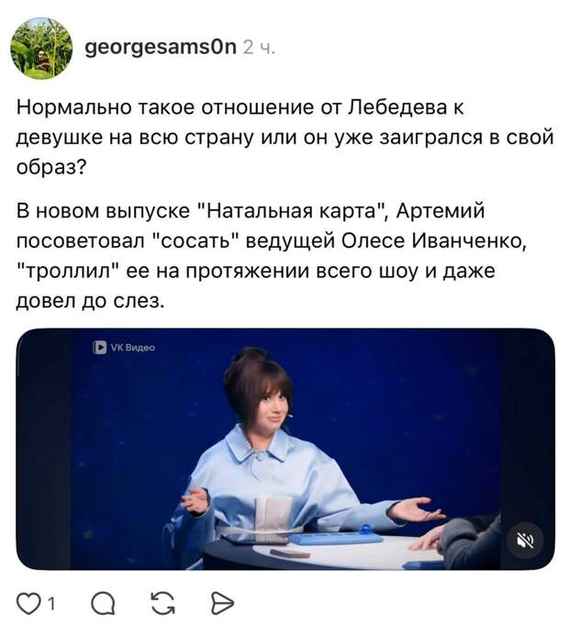Open the georgesams0n profile avatar
This screenshot has height=626, width=569.
pos(42,48)
